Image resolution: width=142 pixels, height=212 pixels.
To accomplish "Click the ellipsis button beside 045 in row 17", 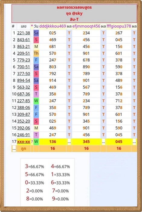I will (134, 142).
